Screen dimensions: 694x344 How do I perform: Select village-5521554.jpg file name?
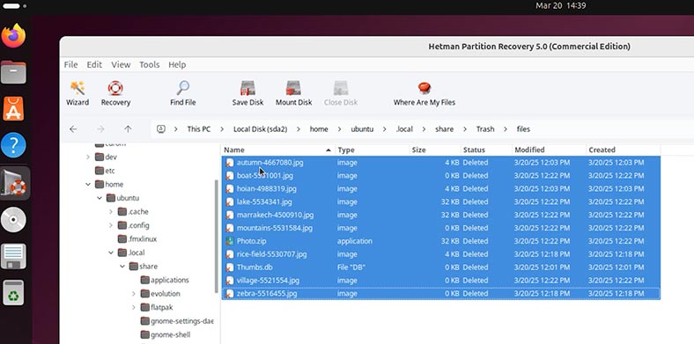pyautogui.click(x=268, y=281)
